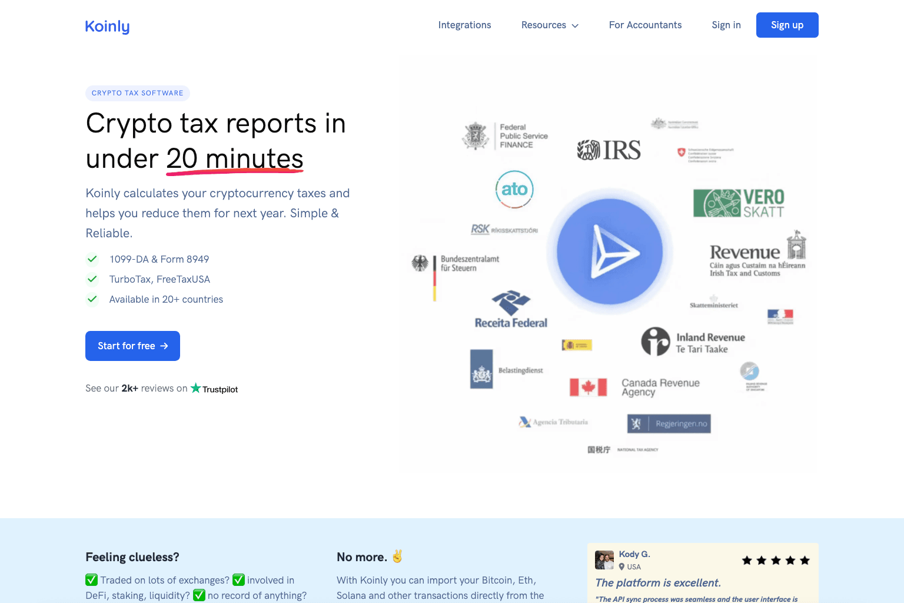Click 'The platform is excellent.' review title
The width and height of the screenshot is (904, 603).
click(x=658, y=583)
